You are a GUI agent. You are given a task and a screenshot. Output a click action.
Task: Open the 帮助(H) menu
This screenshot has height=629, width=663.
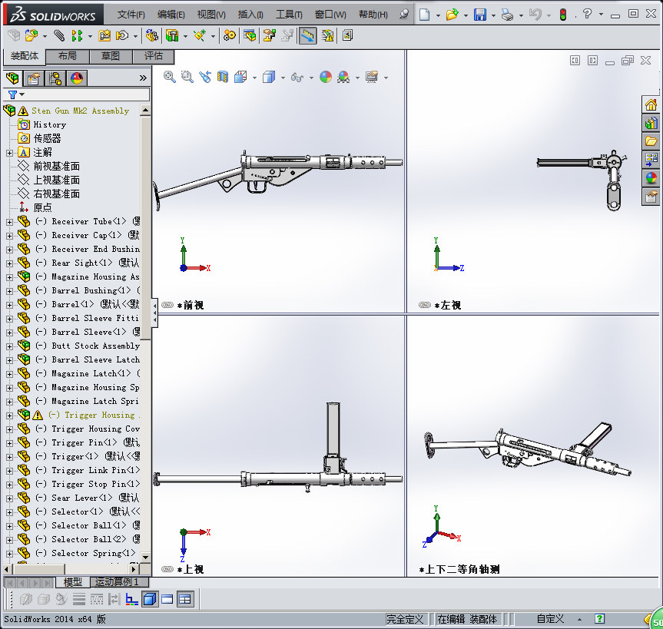point(373,15)
